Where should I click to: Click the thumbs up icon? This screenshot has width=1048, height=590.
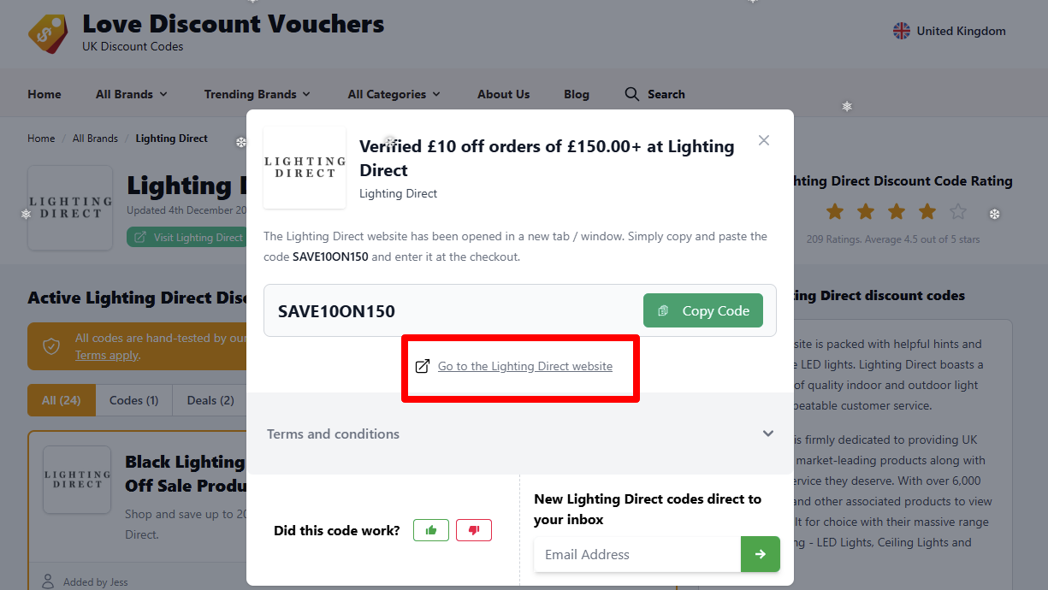point(431,530)
